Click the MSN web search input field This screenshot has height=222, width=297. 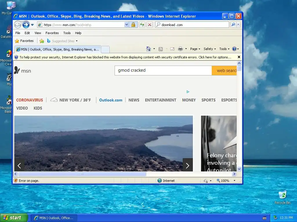163,71
